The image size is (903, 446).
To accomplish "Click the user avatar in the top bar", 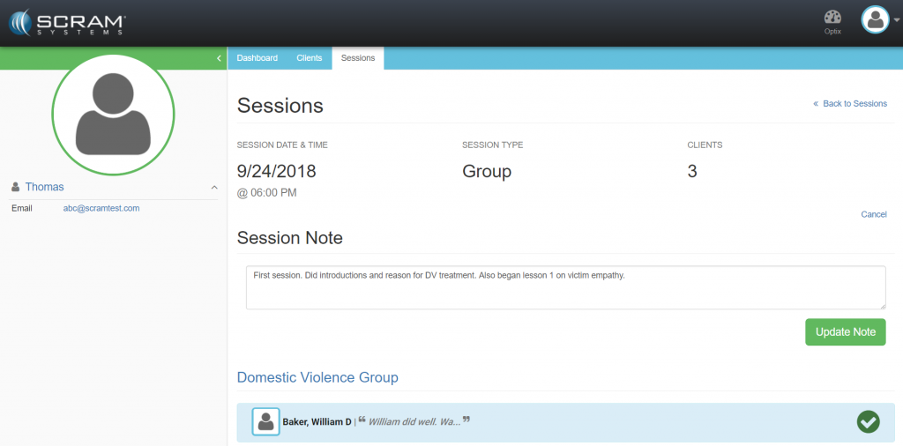I will click(x=876, y=19).
